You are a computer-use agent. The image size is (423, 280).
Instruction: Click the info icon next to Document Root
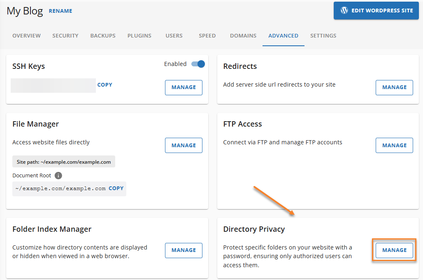pos(58,175)
